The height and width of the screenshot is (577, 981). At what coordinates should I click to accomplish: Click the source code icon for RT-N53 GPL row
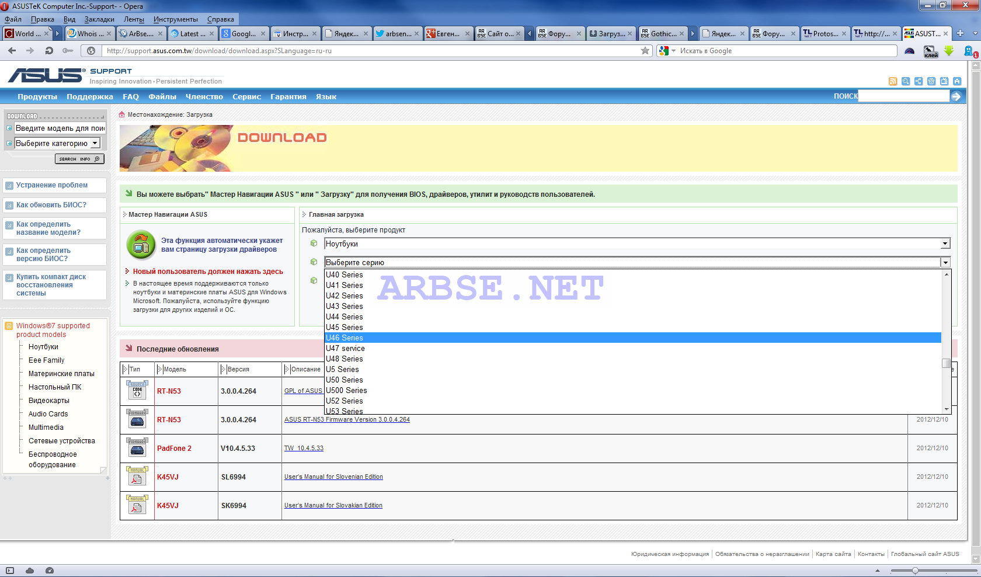coord(137,390)
